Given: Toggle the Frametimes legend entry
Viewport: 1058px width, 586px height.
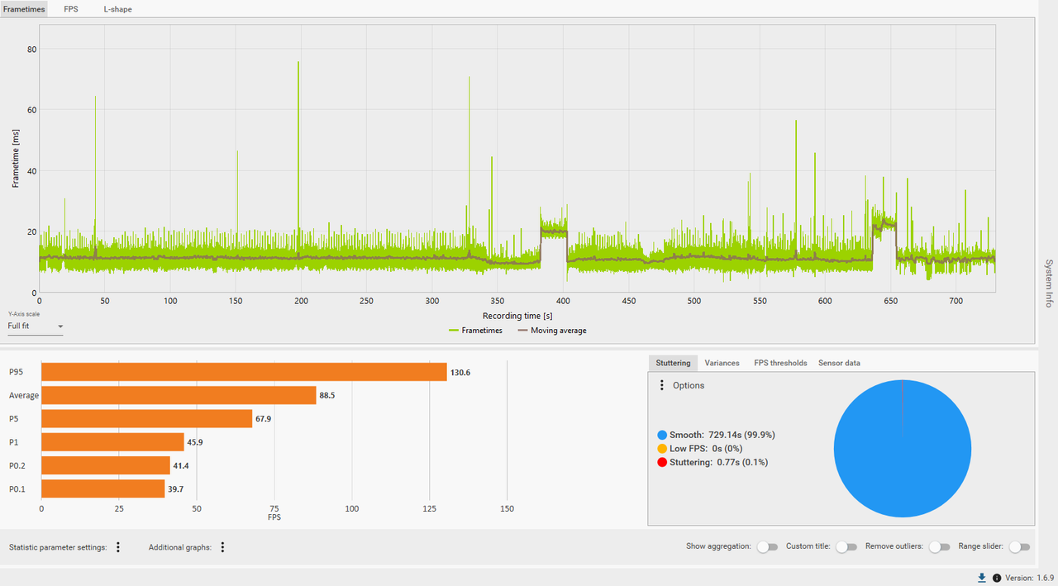Looking at the screenshot, I should click(x=475, y=330).
